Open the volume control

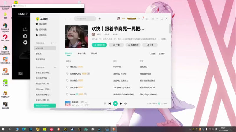coord(126,104)
